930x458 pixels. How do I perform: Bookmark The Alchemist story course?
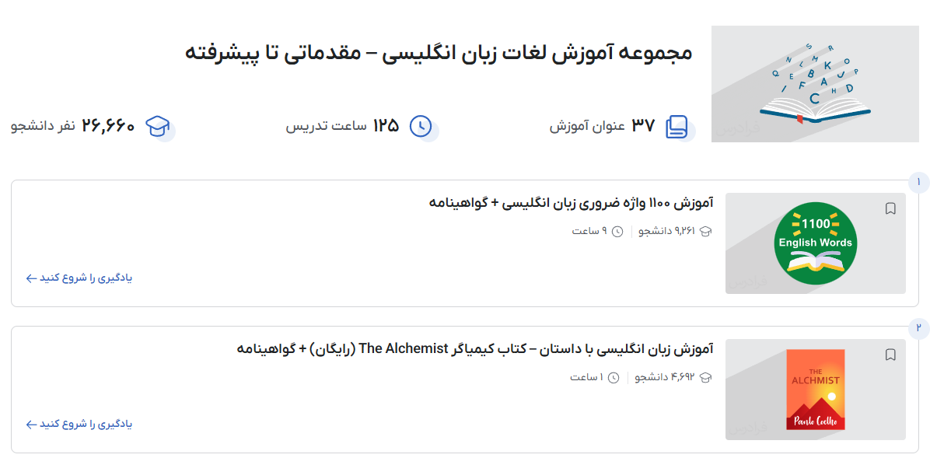pyautogui.click(x=890, y=355)
